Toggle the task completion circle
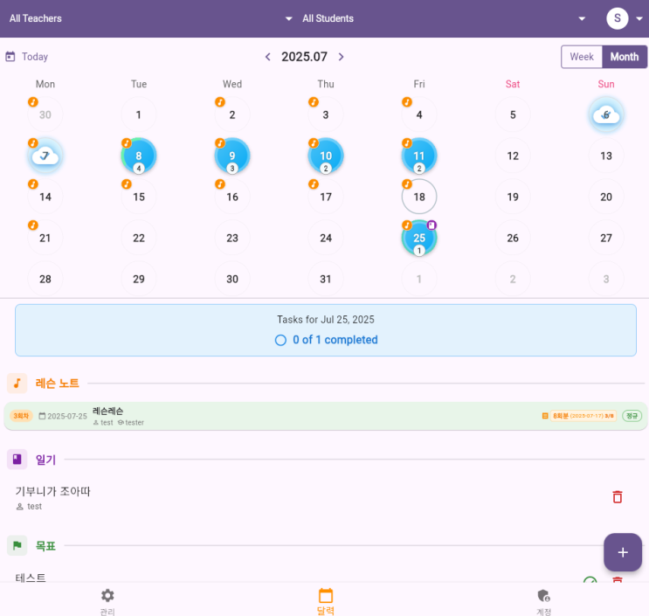649x616 pixels. click(280, 340)
